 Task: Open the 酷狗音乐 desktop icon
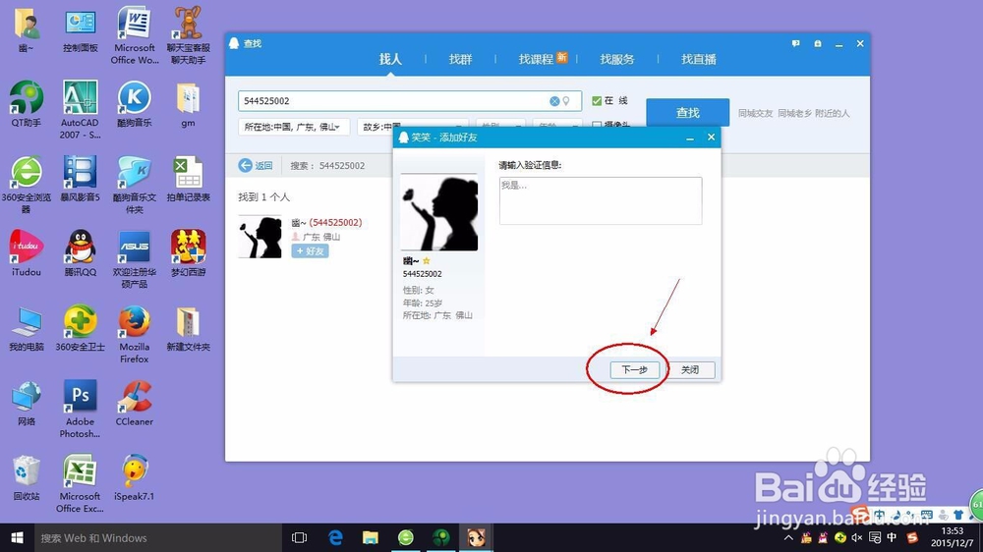click(134, 104)
